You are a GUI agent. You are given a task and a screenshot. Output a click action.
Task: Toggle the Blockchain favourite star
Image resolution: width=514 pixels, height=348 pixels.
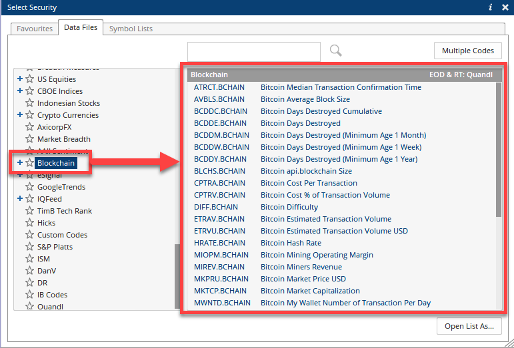pyautogui.click(x=29, y=163)
